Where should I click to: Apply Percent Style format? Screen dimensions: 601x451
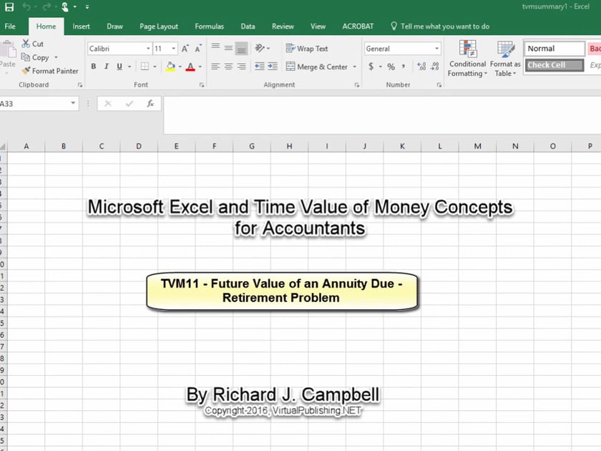point(391,67)
